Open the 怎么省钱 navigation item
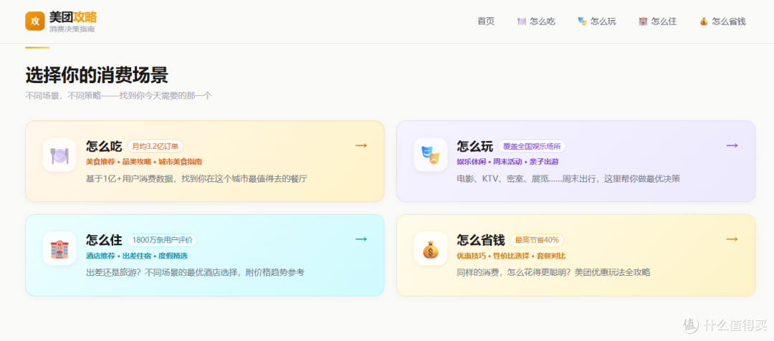Screen dimensions: 774x341 coord(722,21)
